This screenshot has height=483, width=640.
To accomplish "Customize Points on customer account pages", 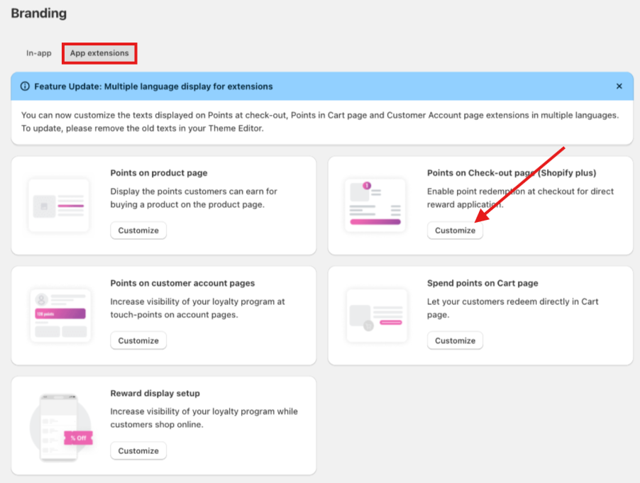I will click(x=138, y=340).
